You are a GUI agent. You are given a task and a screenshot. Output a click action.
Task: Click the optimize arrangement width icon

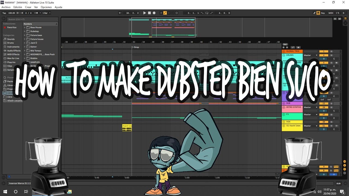point(293,47)
